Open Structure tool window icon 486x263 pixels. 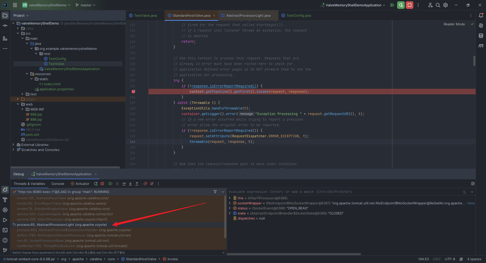pos(5,38)
